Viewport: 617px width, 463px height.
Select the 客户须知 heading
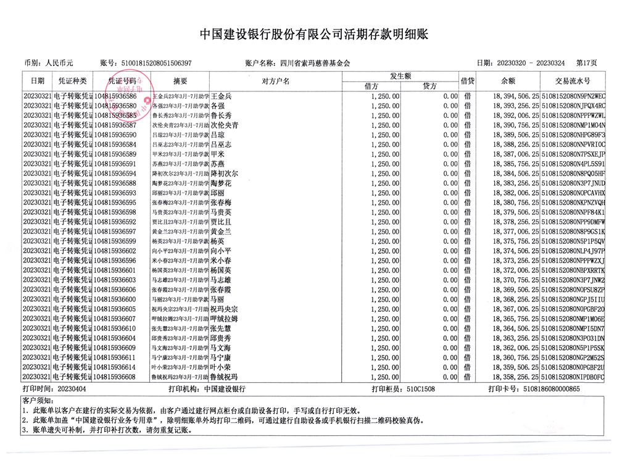38,401
